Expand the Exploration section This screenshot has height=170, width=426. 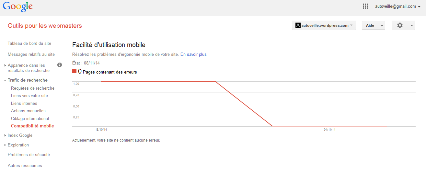pos(18,145)
